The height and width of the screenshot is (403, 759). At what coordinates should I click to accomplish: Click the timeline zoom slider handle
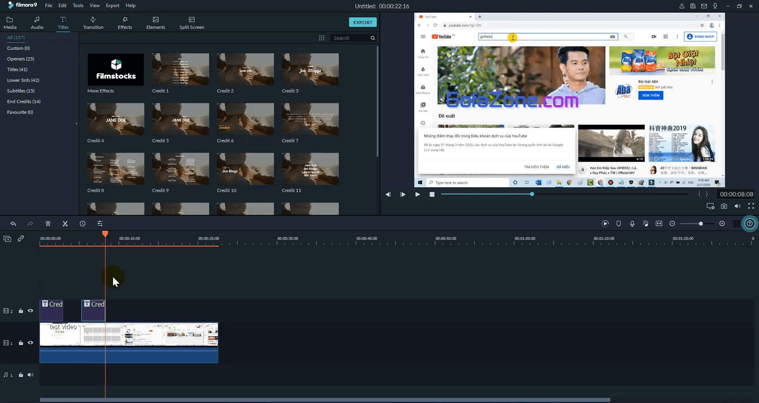700,224
